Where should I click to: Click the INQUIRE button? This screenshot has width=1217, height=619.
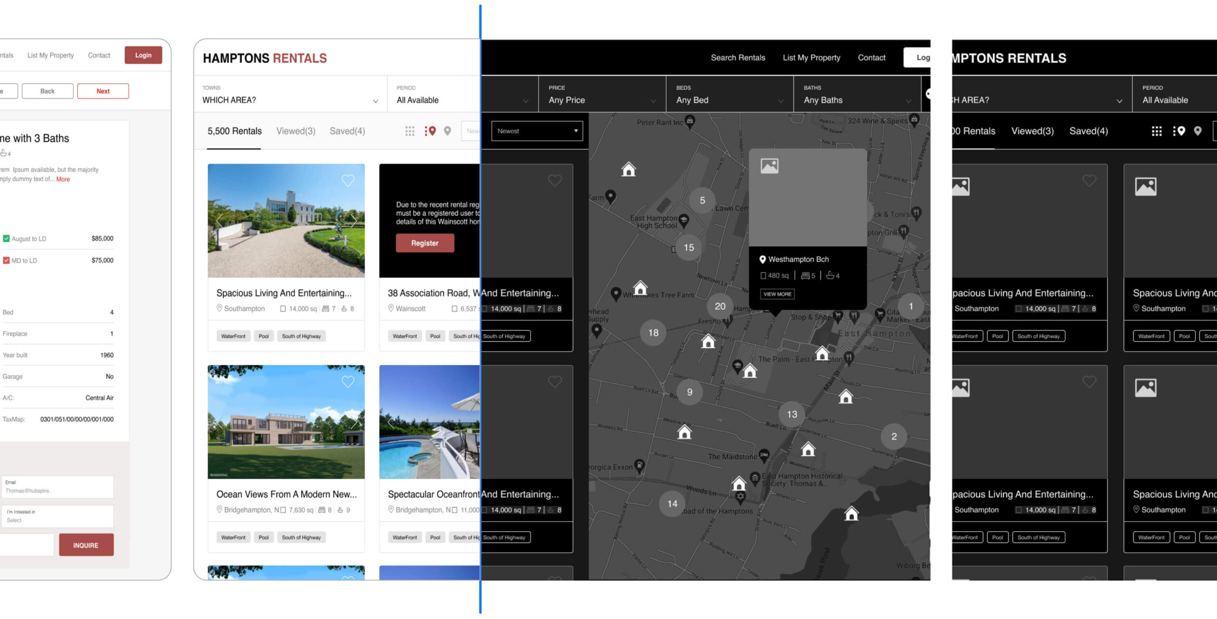click(86, 545)
